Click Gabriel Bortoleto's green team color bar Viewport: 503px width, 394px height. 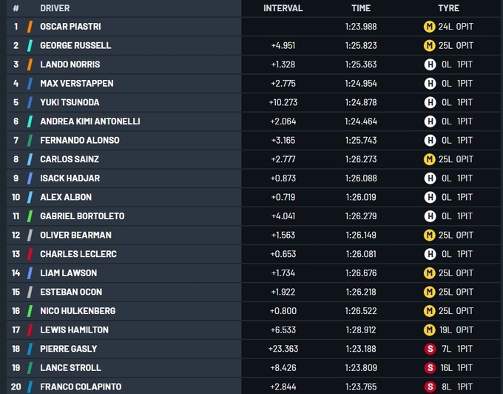(30, 216)
